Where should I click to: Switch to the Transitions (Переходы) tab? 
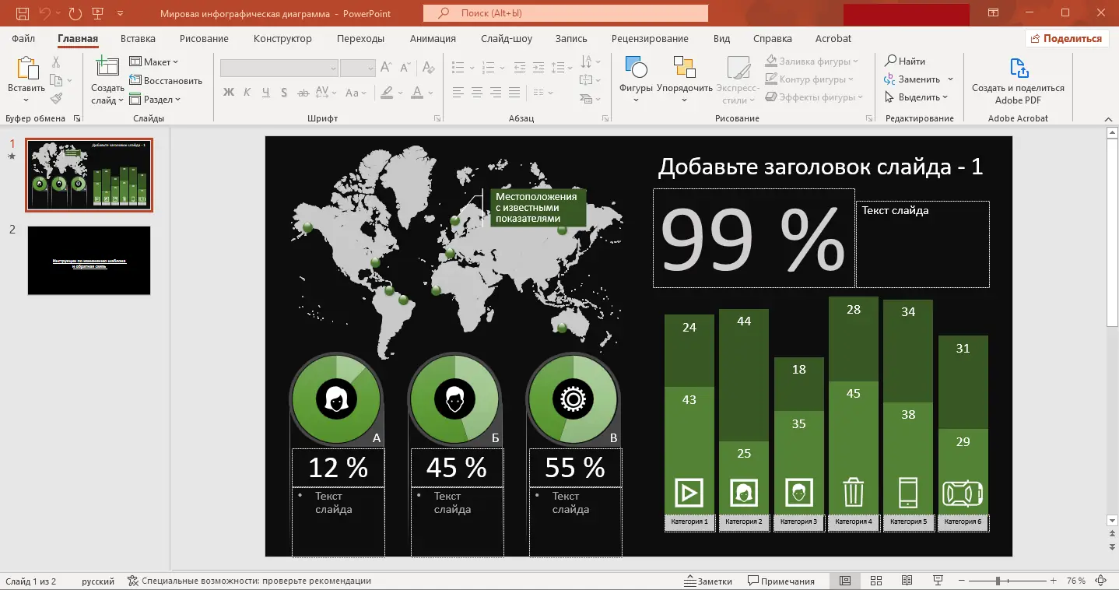[360, 38]
